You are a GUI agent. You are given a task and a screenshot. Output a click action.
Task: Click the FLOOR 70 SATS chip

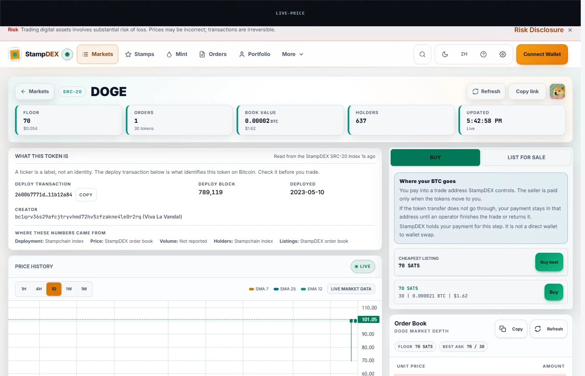[x=415, y=347]
